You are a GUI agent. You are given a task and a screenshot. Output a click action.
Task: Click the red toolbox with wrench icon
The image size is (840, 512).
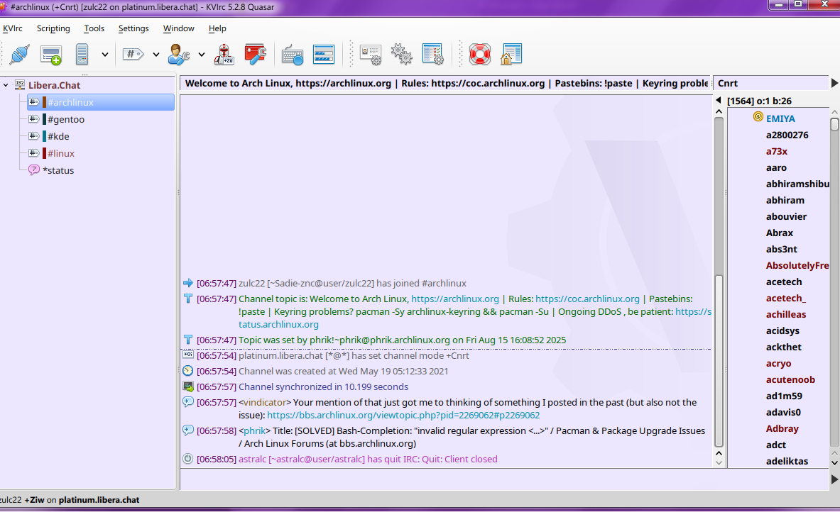255,54
